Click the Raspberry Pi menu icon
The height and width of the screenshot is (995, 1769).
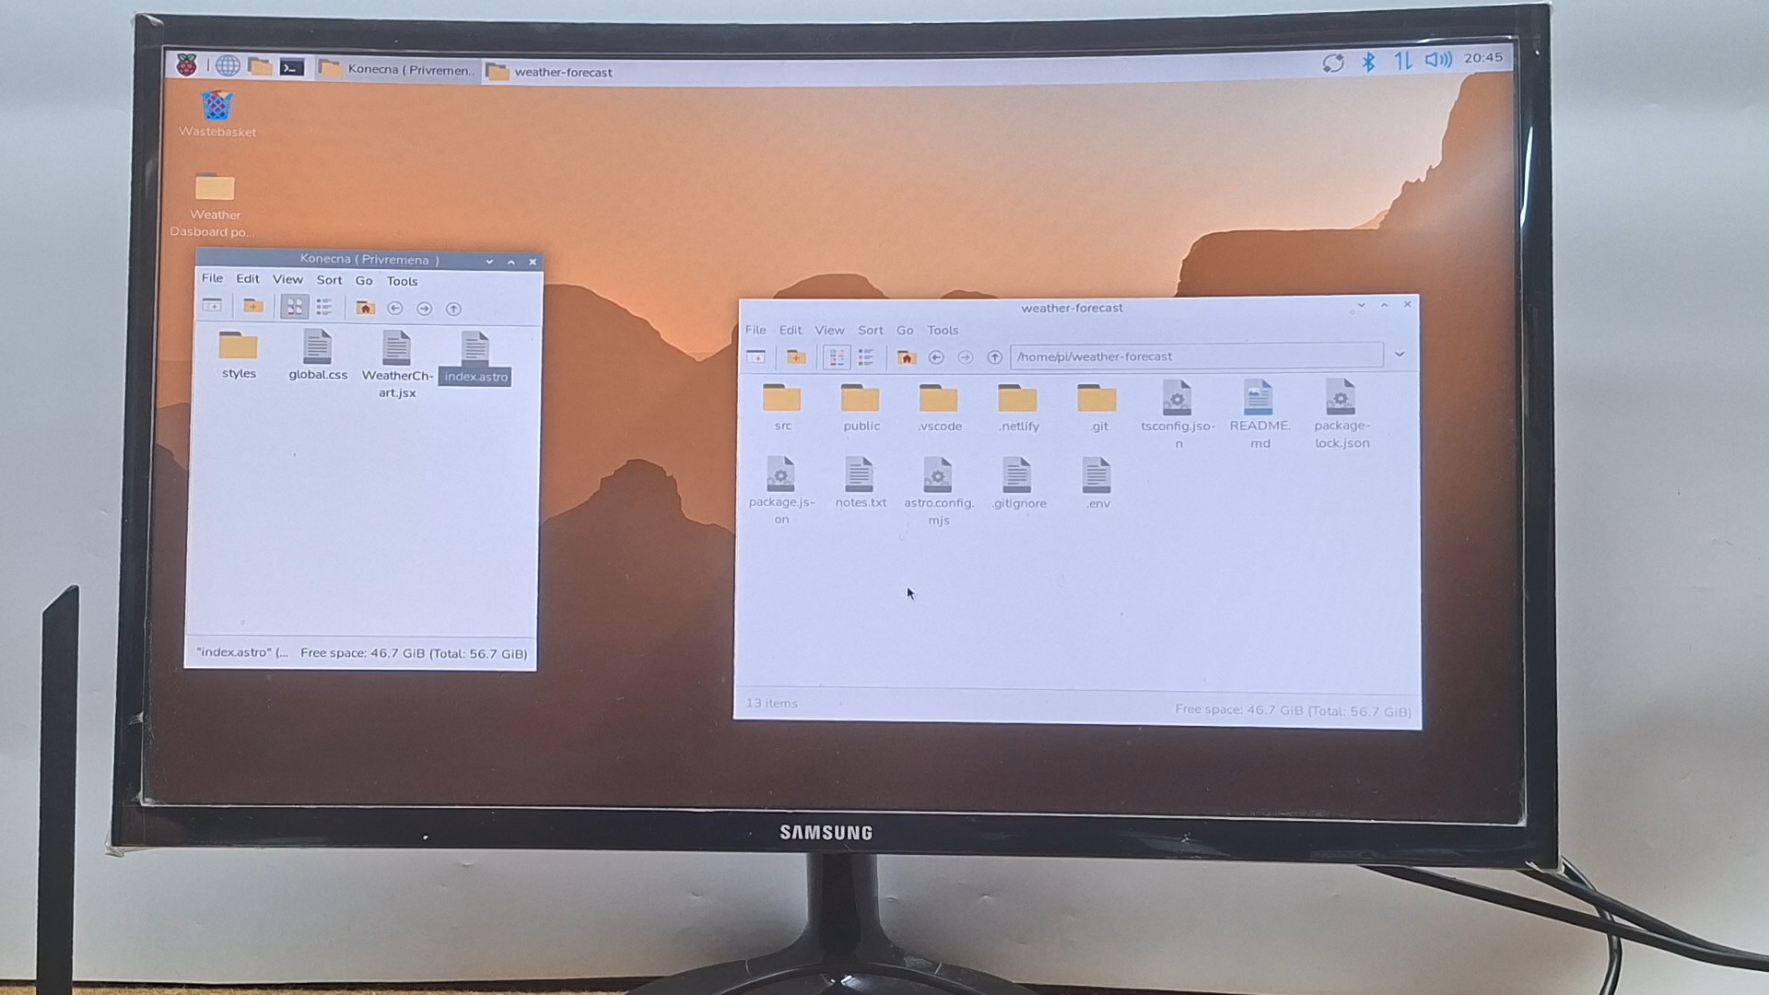[187, 65]
